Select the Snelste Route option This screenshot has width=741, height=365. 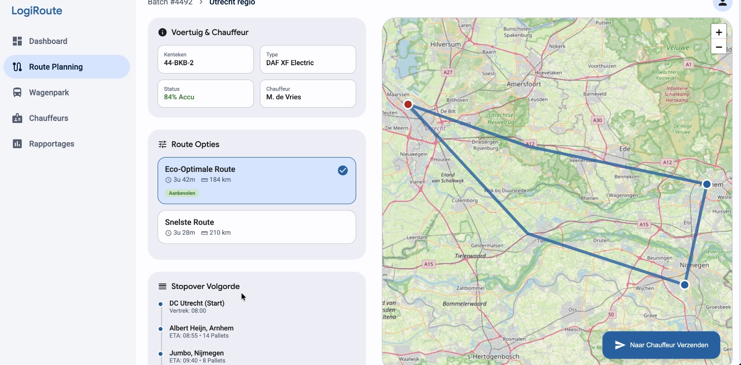click(x=256, y=227)
